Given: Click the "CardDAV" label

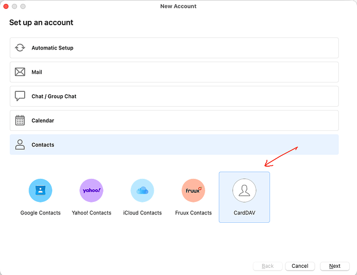Looking at the screenshot, I should click(244, 213).
